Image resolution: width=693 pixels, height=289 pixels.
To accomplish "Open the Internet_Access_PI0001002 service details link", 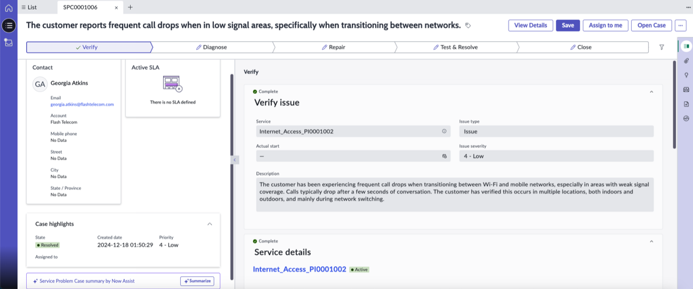I will pos(300,269).
